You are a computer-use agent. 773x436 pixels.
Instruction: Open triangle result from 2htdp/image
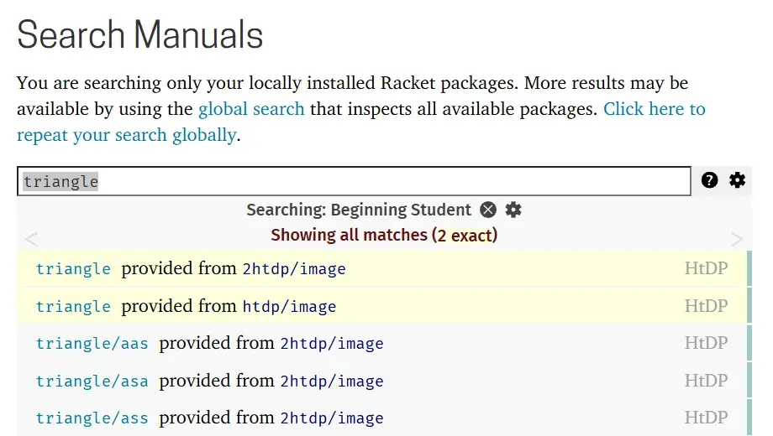73,269
